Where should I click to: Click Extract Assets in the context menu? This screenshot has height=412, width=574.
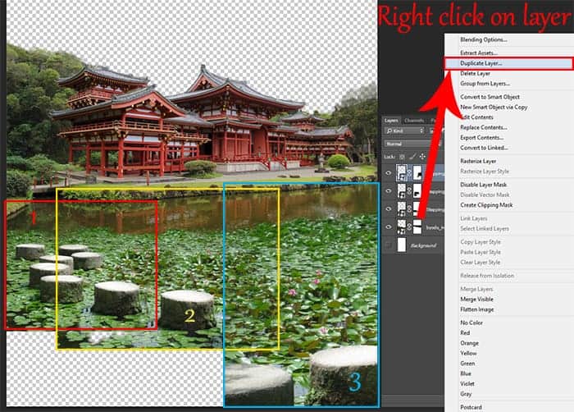tap(478, 53)
